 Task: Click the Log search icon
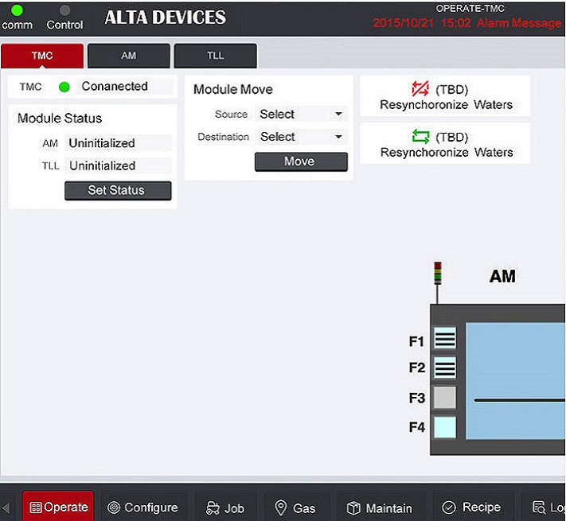pos(539,507)
